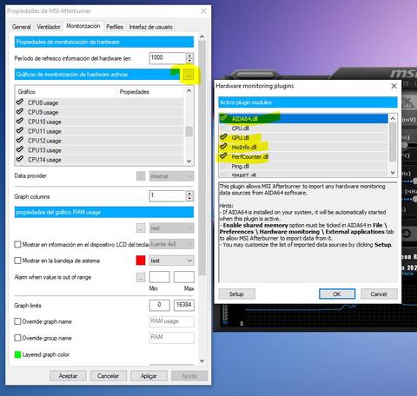
Task: Click the properties pane scroll-up arrow
Action: 202,36
